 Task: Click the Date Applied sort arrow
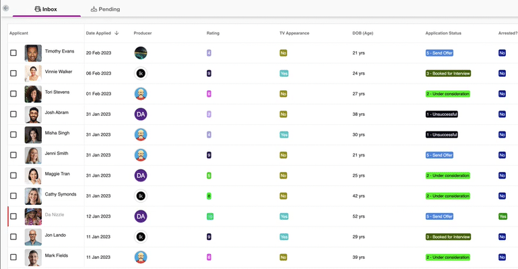(117, 33)
